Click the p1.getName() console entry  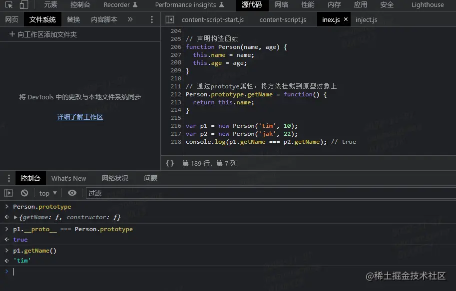coord(35,251)
